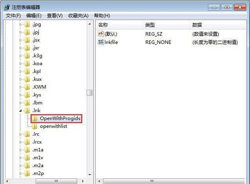Click the .lnk folder icon
The height and width of the screenshot is (184, 250).
click(27, 110)
